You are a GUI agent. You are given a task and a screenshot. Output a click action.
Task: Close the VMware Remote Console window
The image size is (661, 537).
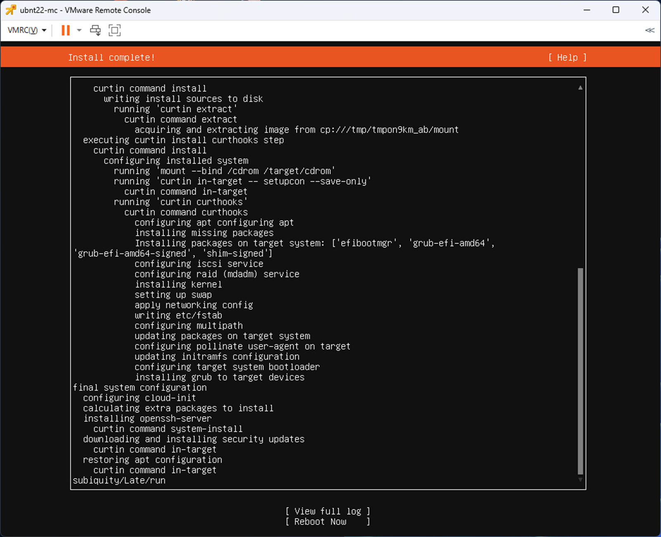(645, 10)
